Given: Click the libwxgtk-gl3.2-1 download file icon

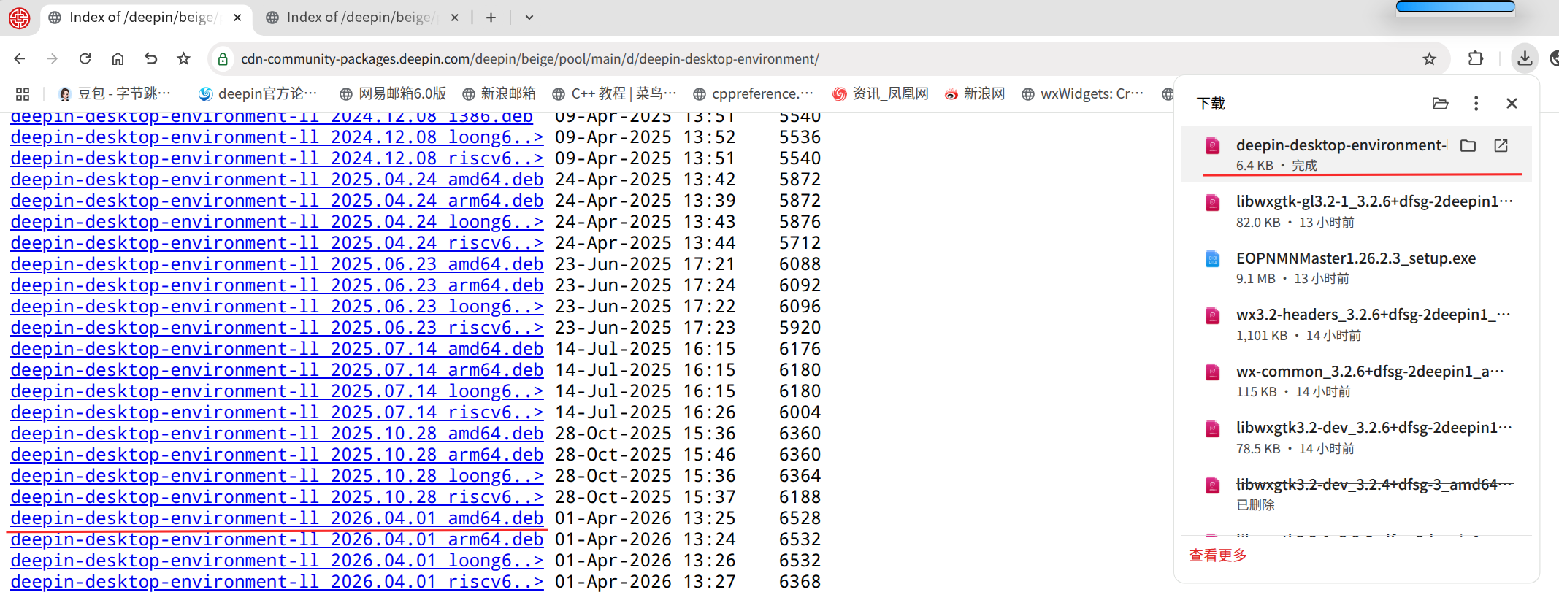Looking at the screenshot, I should coord(1213,202).
